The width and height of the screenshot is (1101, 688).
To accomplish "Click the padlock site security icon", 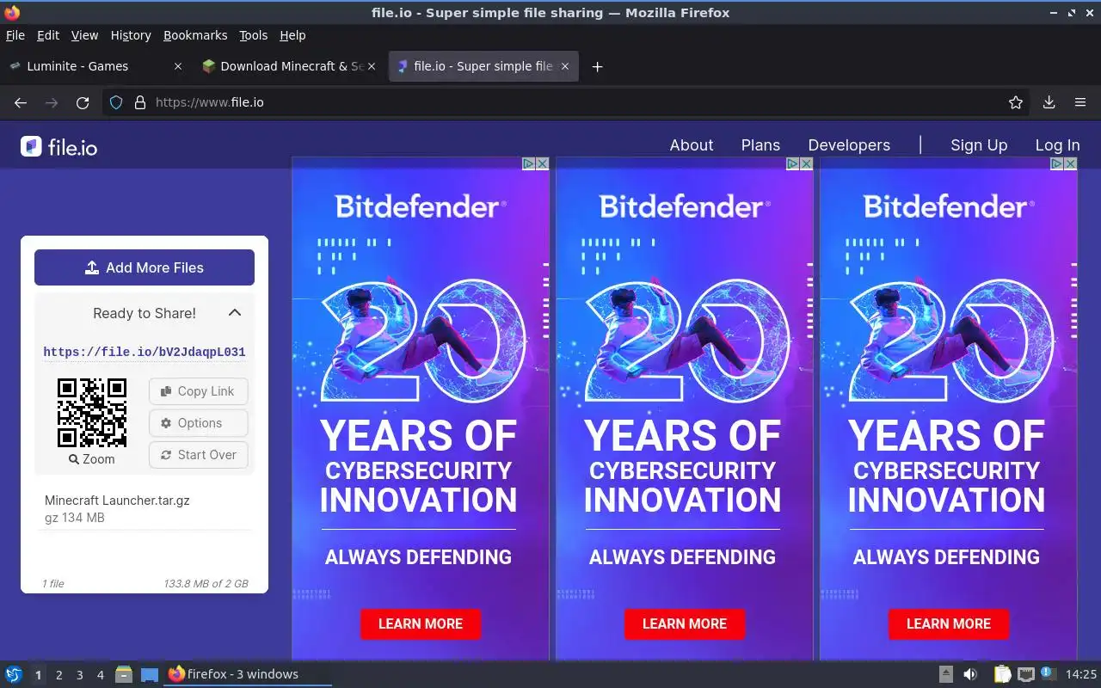I will point(140,102).
